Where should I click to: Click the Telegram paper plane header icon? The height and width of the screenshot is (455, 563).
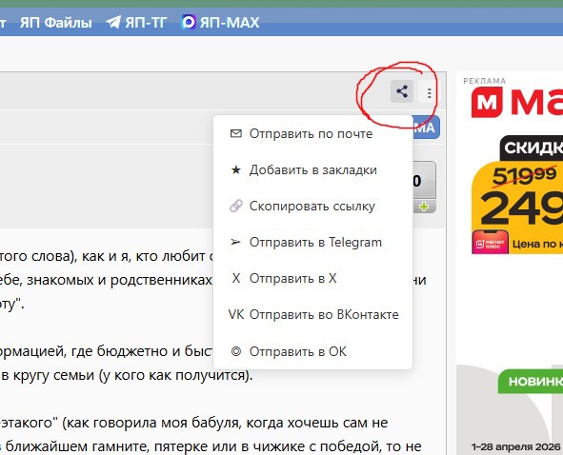[113, 22]
